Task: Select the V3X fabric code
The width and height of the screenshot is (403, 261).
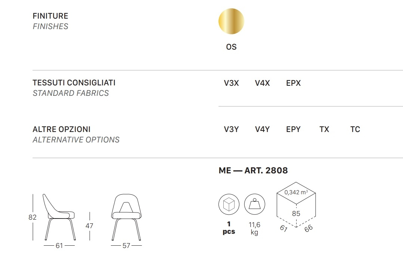Action: (231, 83)
